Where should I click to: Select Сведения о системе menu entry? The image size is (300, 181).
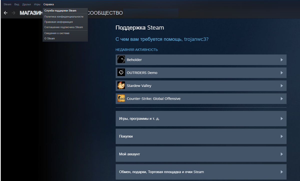point(65,33)
